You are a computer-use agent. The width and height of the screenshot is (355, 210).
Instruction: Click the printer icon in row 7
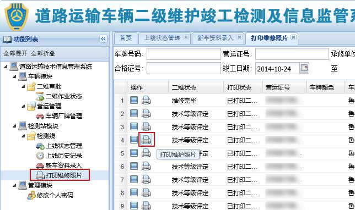[x=146, y=180]
